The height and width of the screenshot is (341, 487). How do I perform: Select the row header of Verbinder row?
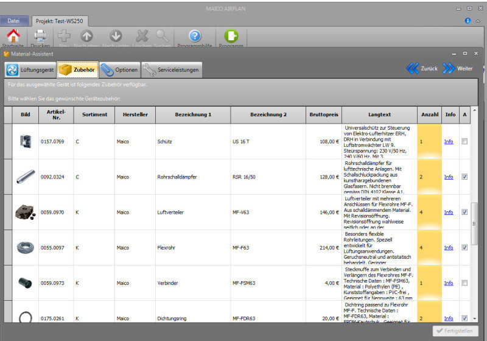pyautogui.click(x=8, y=283)
